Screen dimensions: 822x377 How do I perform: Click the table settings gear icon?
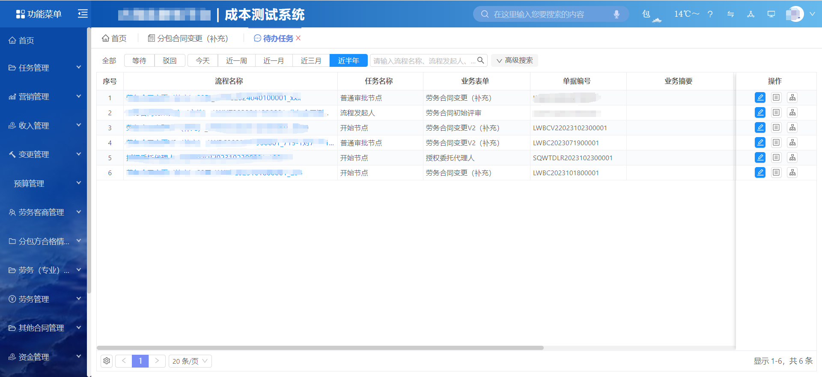pyautogui.click(x=107, y=361)
